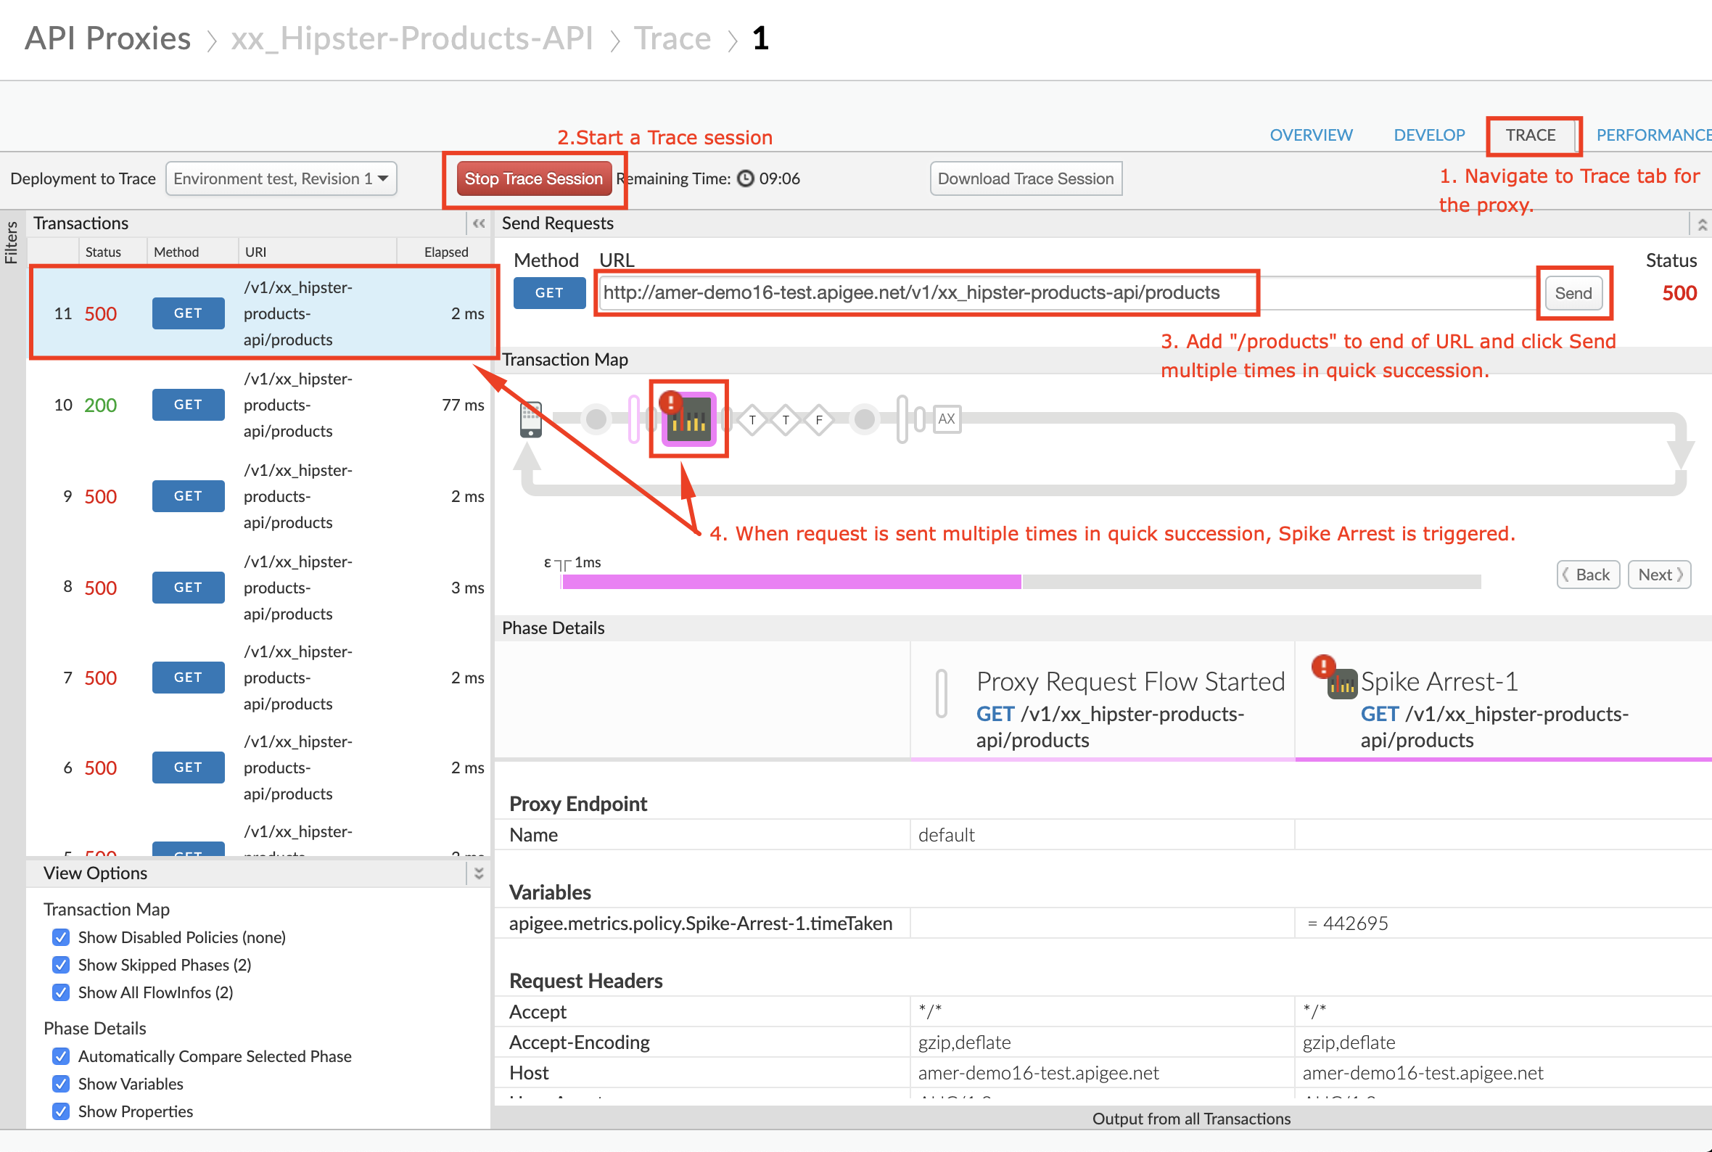Select the Proxy Request Flow Started phase card
The height and width of the screenshot is (1152, 1712).
(1103, 700)
